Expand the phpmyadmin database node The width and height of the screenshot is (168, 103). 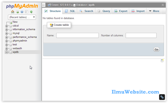tap(6, 41)
